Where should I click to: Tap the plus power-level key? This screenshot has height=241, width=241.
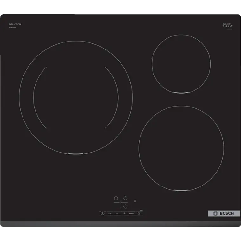click(x=124, y=213)
